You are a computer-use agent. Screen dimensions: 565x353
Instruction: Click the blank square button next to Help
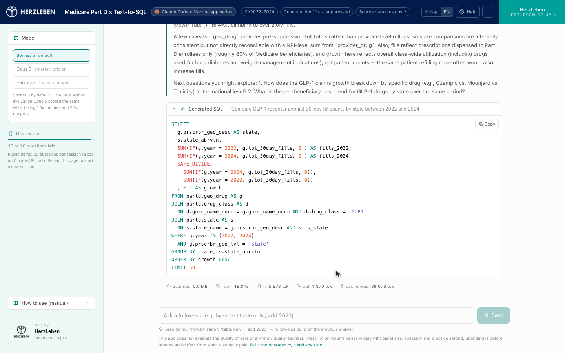[488, 12]
